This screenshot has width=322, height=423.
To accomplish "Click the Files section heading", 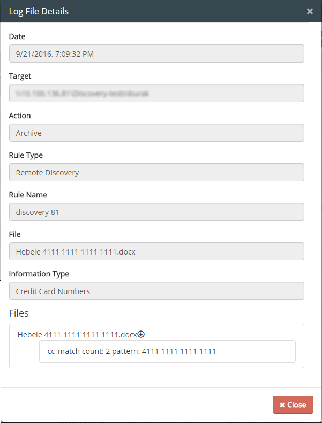I will pos(19,313).
